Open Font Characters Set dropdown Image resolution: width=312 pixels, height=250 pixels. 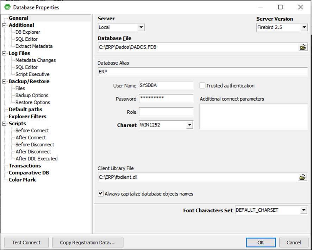pyautogui.click(x=304, y=210)
